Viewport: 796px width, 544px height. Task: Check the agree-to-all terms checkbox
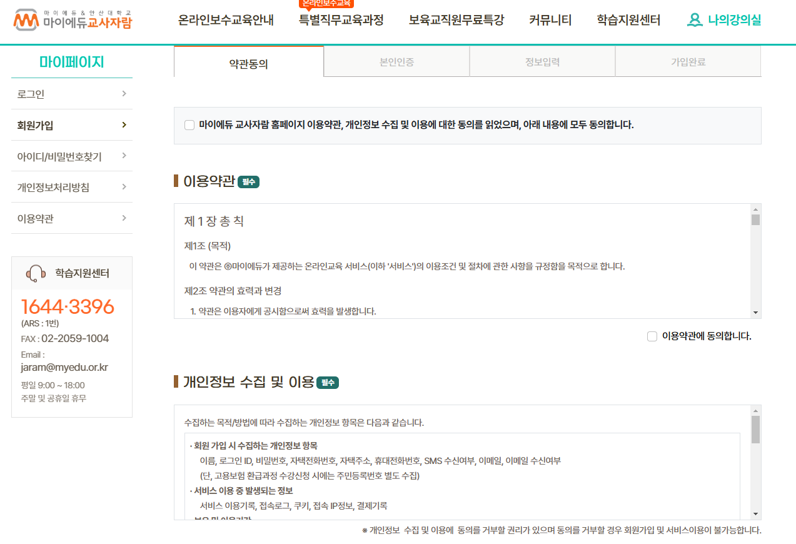tap(189, 125)
